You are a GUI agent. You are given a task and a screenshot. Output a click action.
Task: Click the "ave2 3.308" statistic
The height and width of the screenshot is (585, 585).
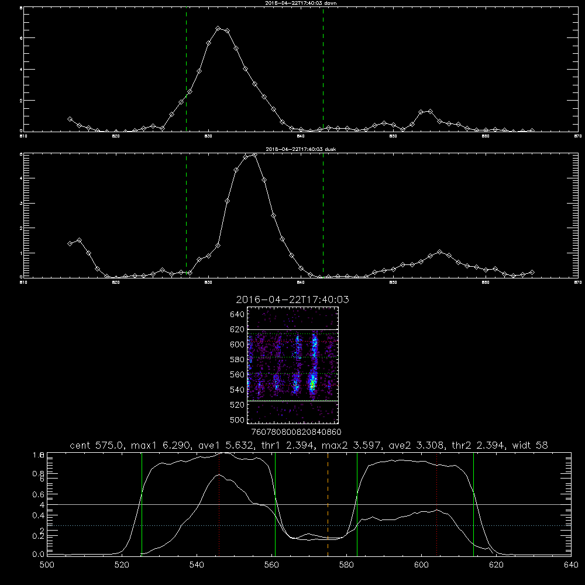(417, 445)
